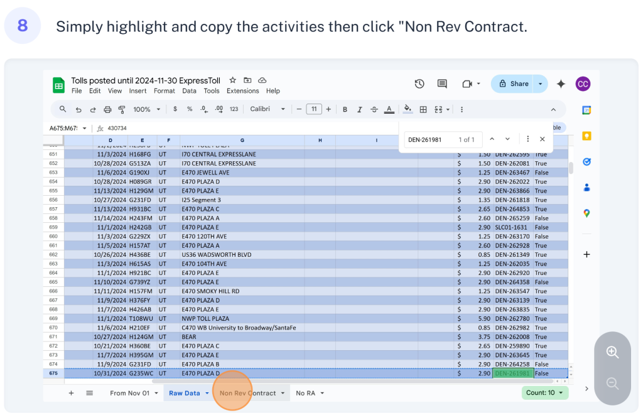The image size is (643, 418).
Task: Go to next find result arrow
Action: tap(507, 139)
